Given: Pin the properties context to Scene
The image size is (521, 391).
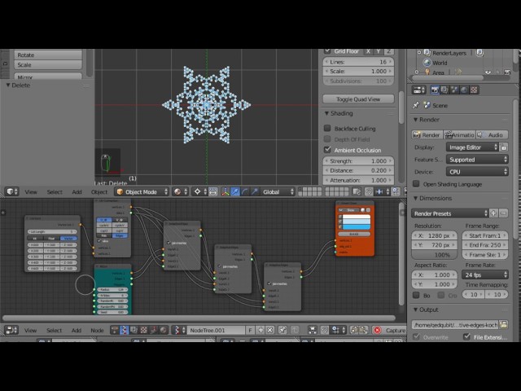Looking at the screenshot, I should tap(416, 105).
